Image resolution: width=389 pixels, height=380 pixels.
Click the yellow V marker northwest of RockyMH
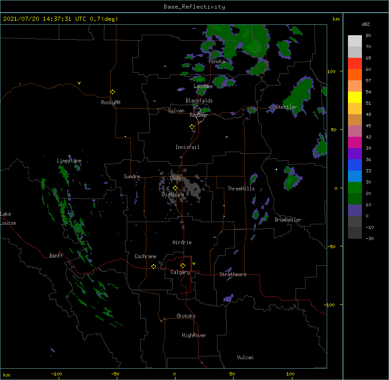coord(79,83)
